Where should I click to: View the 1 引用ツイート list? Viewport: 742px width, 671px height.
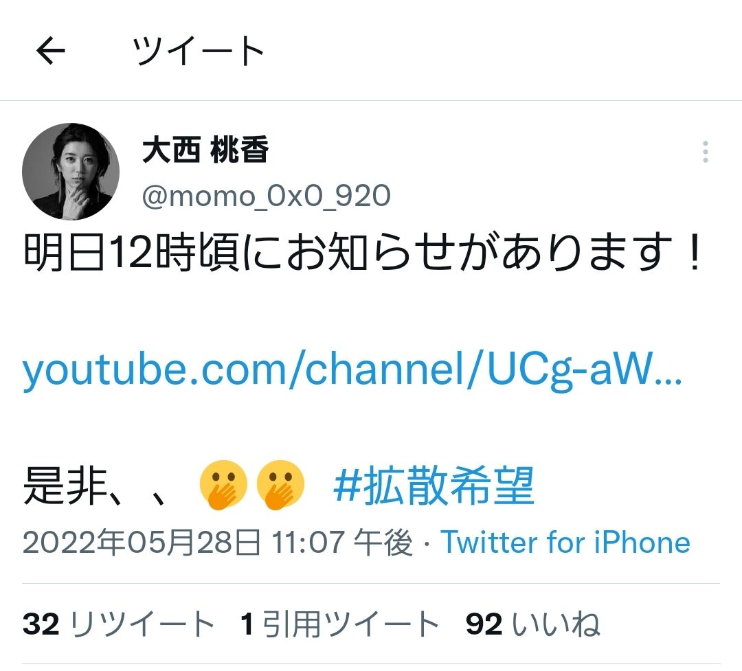(x=339, y=624)
